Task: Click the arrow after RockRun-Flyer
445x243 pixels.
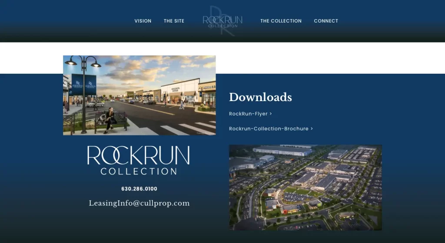Action: click(271, 114)
